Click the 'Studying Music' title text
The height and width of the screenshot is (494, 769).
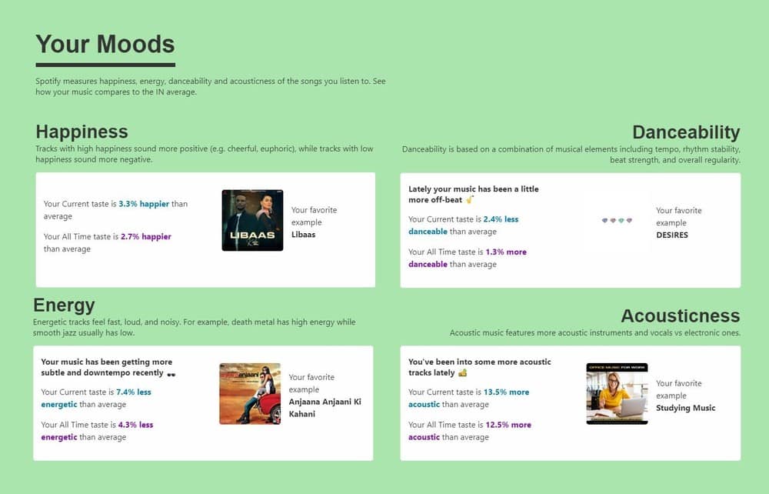click(685, 408)
